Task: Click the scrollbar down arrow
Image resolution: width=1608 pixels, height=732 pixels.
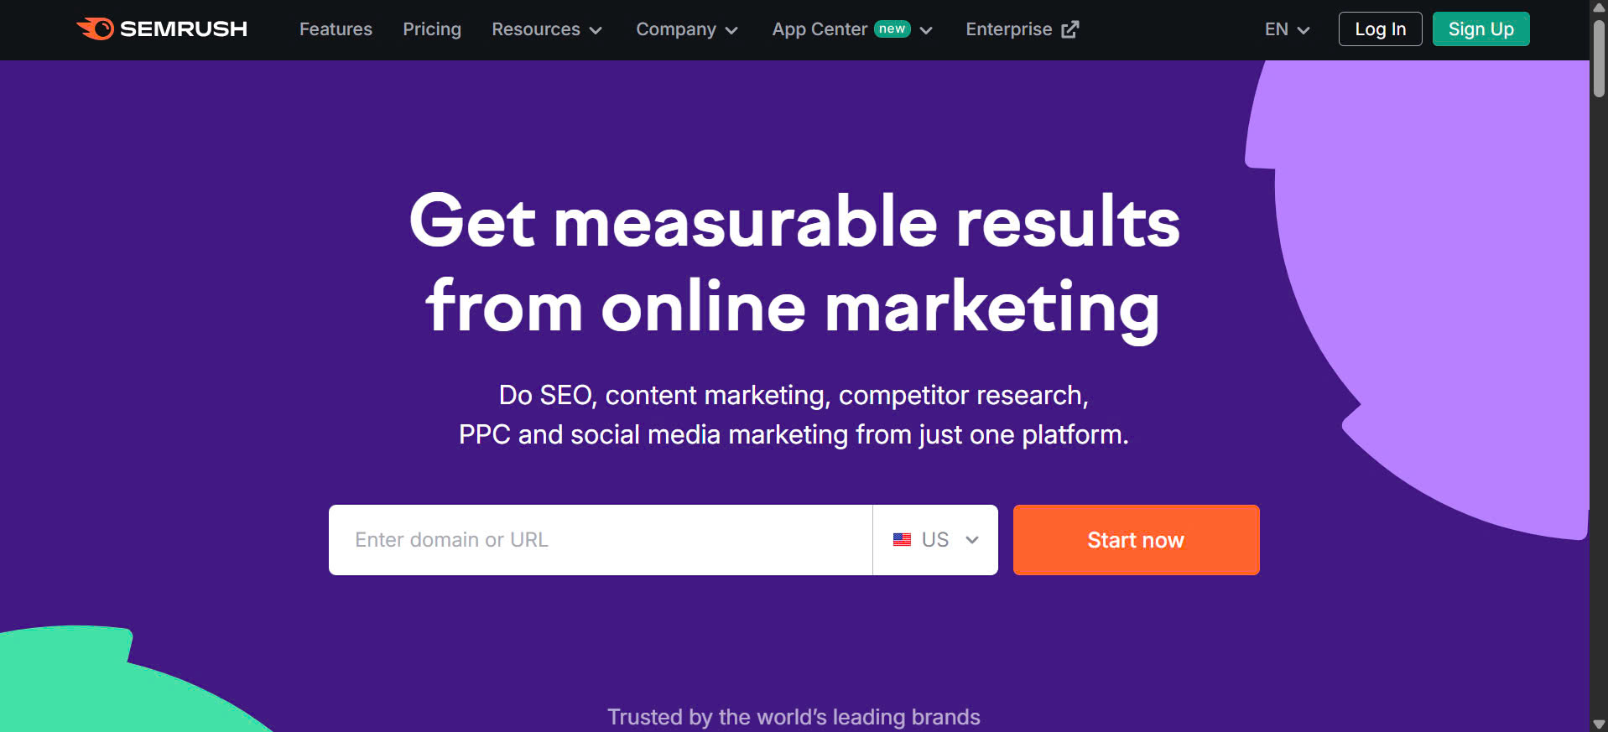Action: tap(1599, 724)
